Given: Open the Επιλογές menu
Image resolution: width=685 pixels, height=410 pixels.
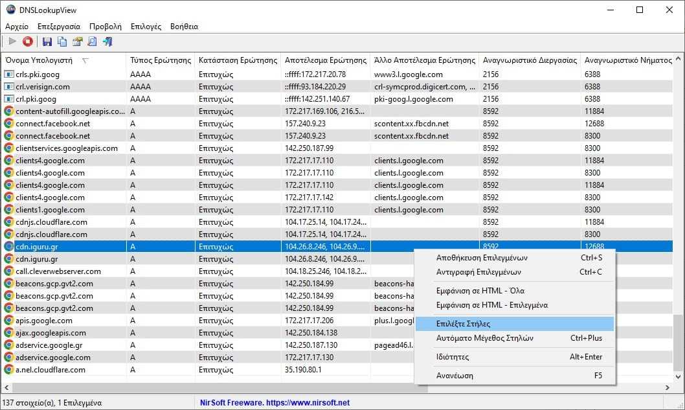Looking at the screenshot, I should point(146,26).
